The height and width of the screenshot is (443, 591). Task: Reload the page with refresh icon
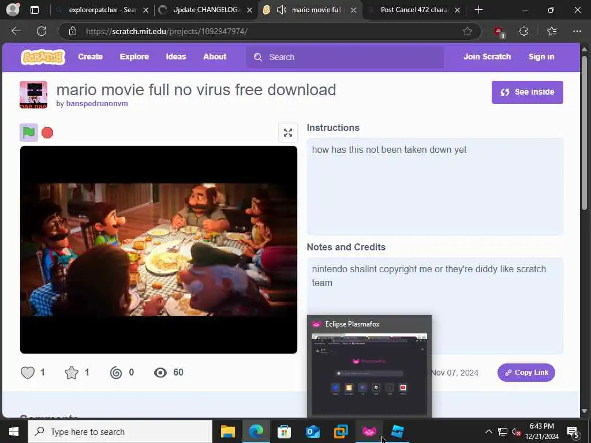(42, 31)
